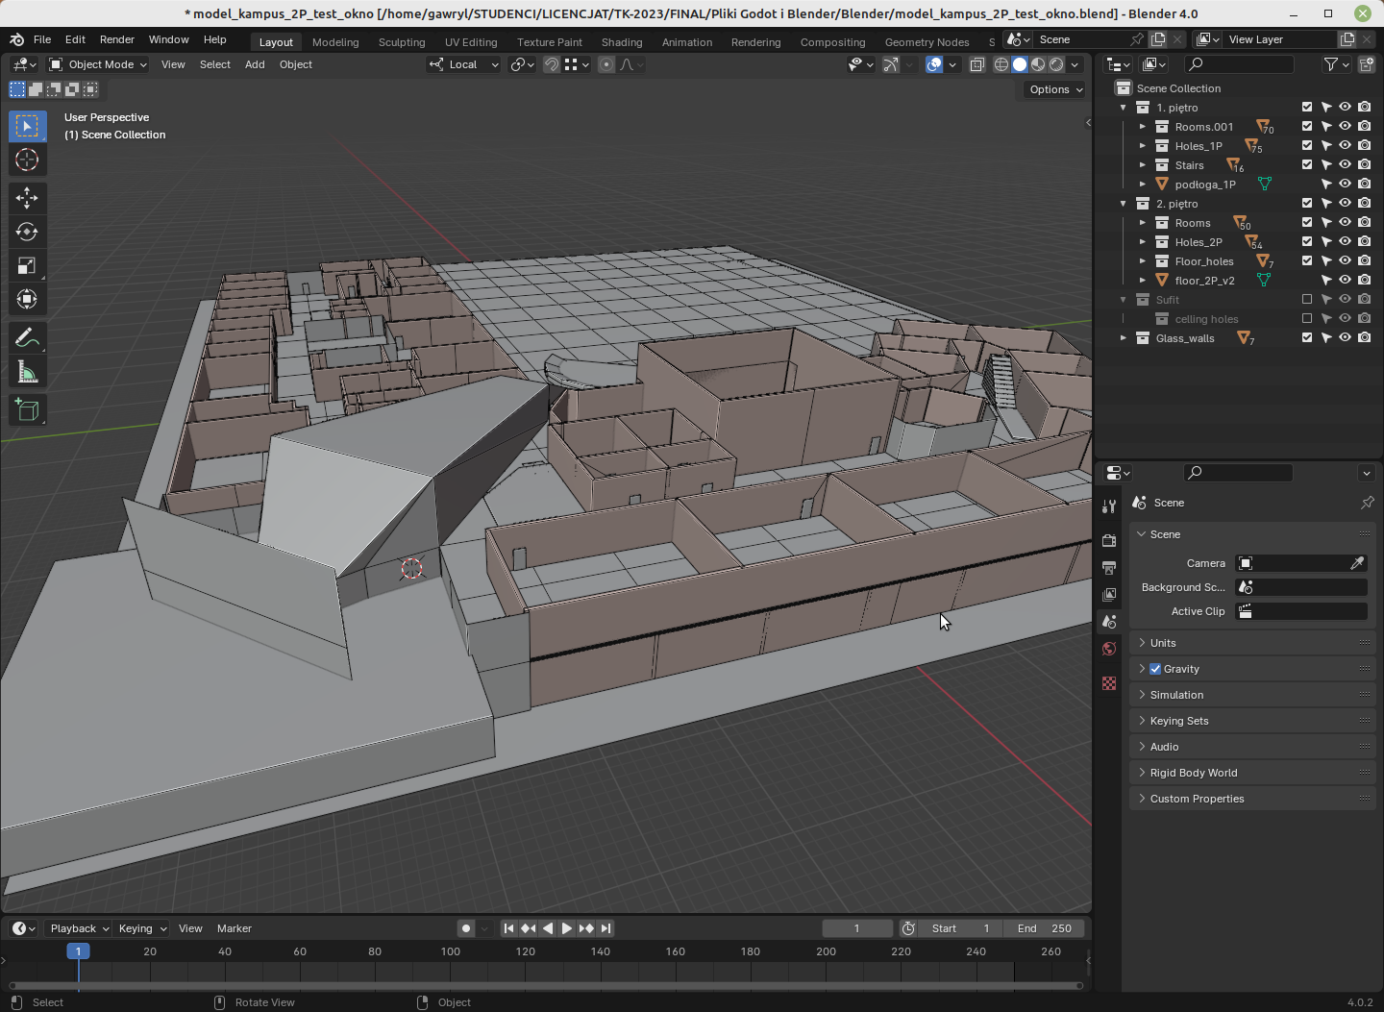
Task: Open the View Layer properties tab
Action: point(1109,594)
